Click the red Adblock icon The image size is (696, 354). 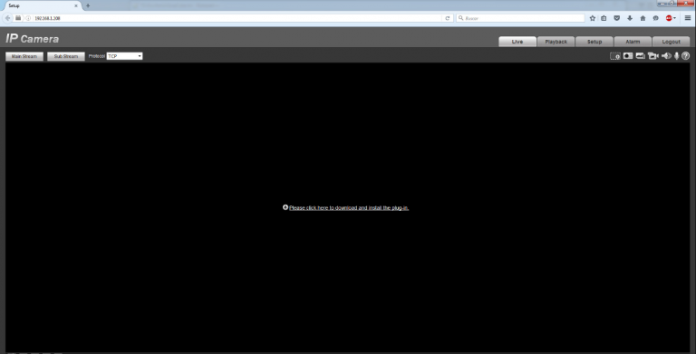click(x=669, y=18)
